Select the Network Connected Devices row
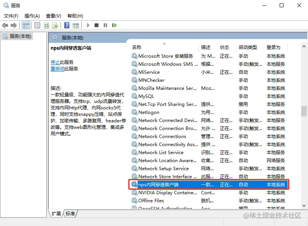 click(x=209, y=120)
